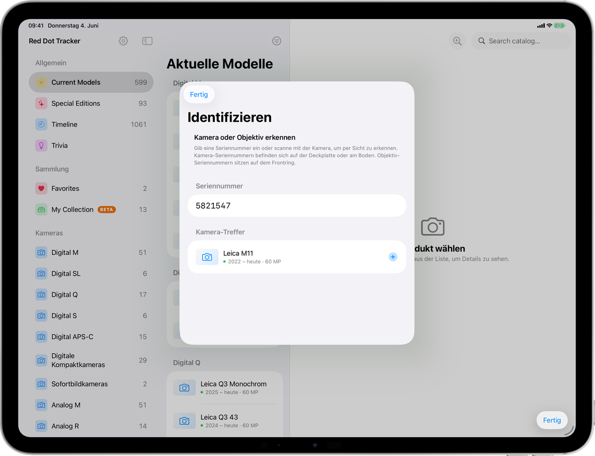This screenshot has height=456, width=595.
Task: Click the Favorites heart icon
Action: click(41, 189)
